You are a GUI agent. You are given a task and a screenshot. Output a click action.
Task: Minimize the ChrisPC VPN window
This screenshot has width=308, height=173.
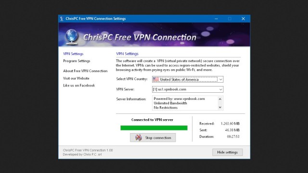216,19
